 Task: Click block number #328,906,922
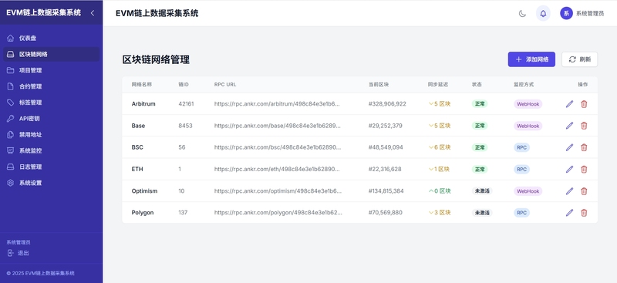(387, 104)
